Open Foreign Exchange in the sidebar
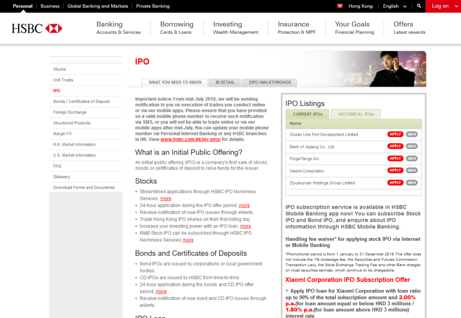The width and height of the screenshot is (461, 318). point(70,112)
